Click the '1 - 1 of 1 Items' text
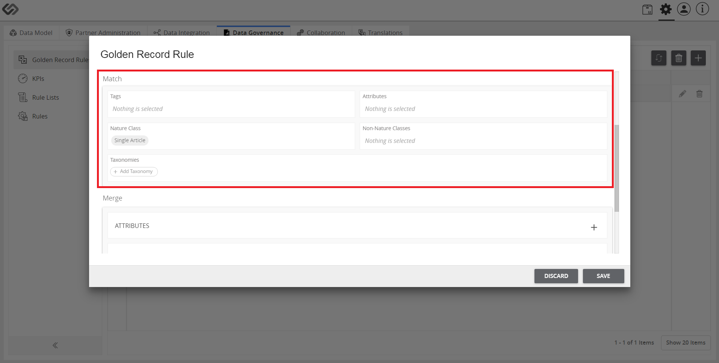 tap(634, 343)
